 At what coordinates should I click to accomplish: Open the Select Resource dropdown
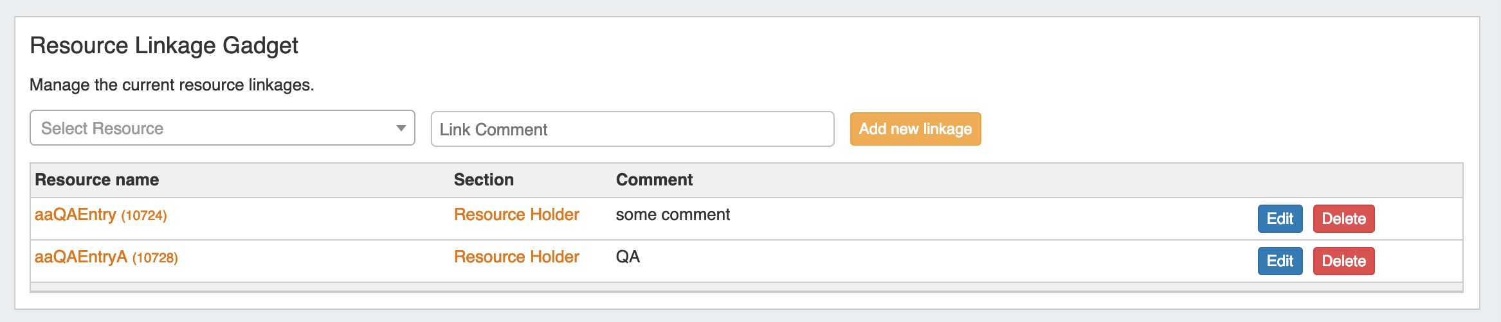222,128
